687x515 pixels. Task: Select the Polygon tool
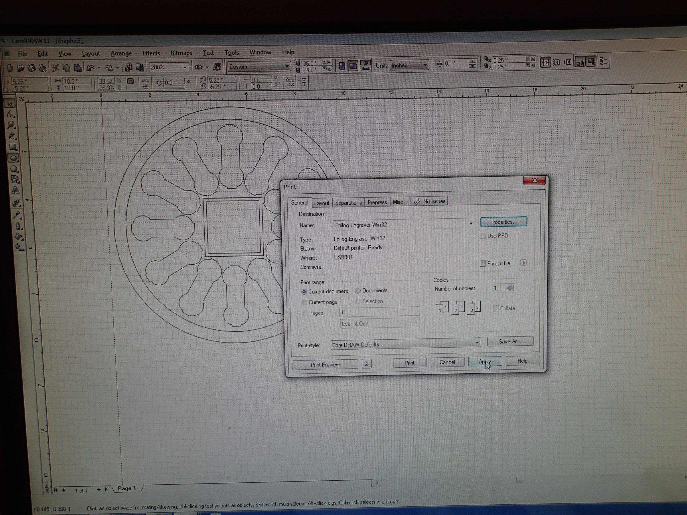point(14,169)
